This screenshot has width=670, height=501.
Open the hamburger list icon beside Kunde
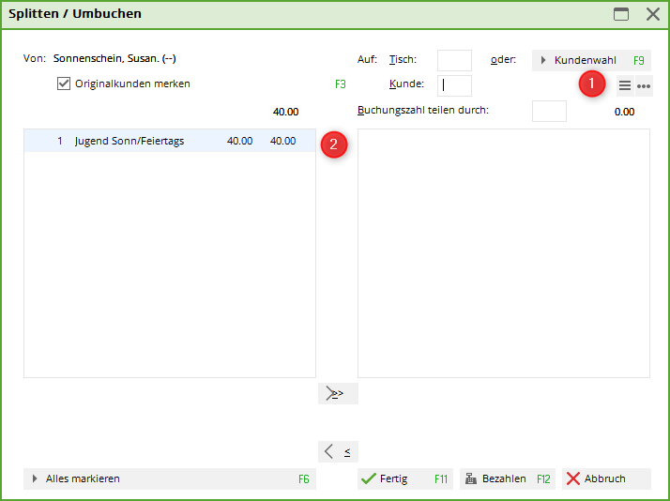(x=625, y=86)
